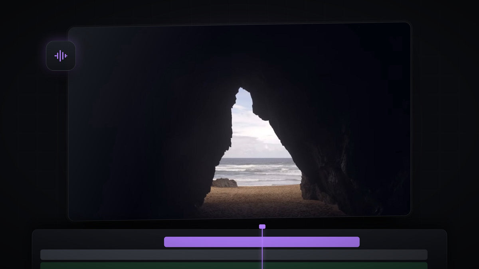The height and width of the screenshot is (269, 479).
Task: Click the cave beach video preview
Action: click(239, 122)
